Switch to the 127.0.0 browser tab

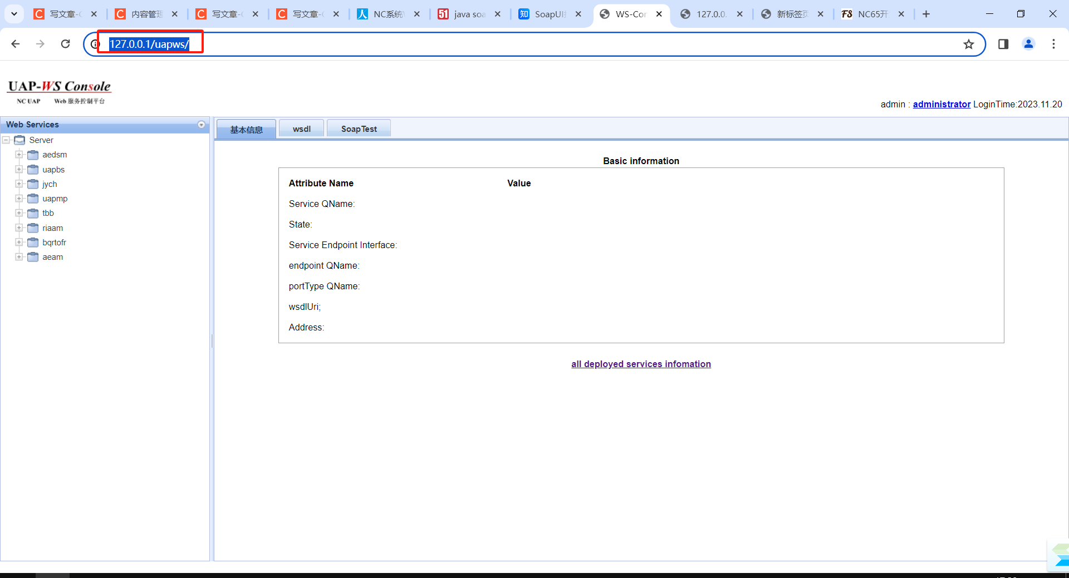pos(711,14)
